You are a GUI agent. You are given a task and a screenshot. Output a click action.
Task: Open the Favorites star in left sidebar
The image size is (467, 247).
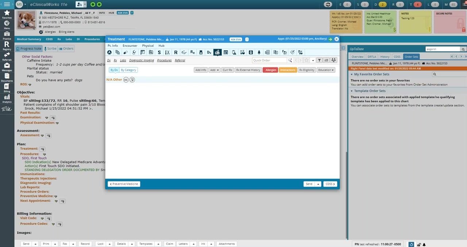[7, 14]
